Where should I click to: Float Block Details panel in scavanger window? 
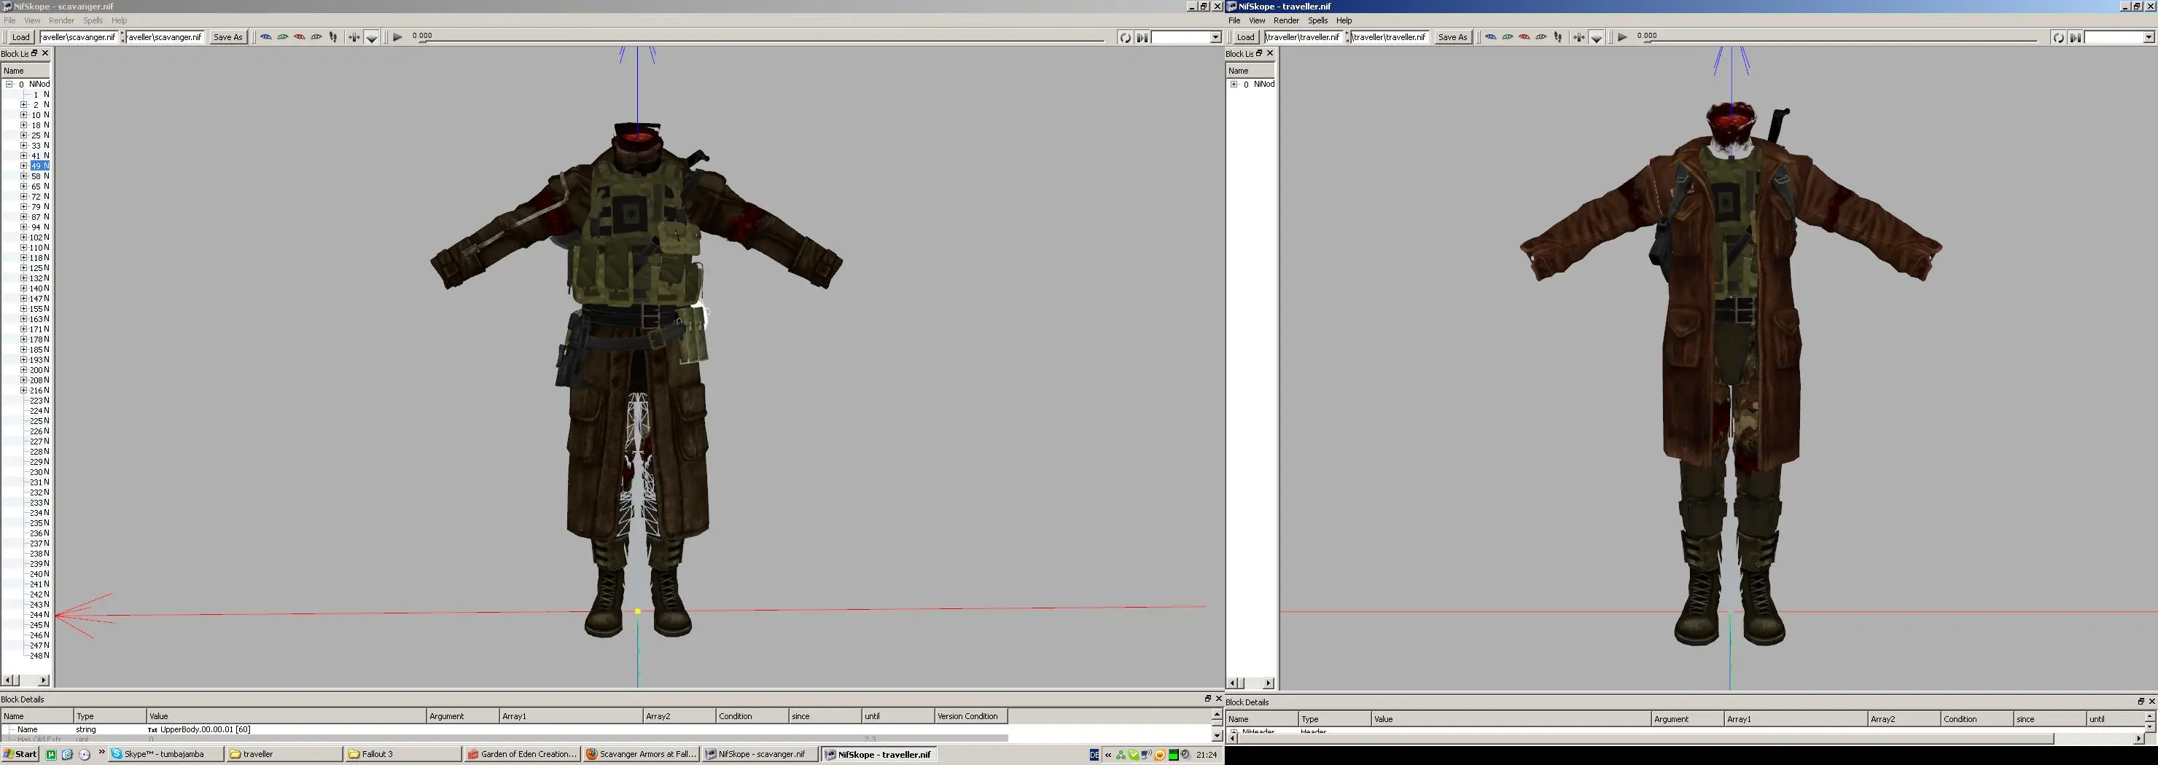click(x=1207, y=698)
